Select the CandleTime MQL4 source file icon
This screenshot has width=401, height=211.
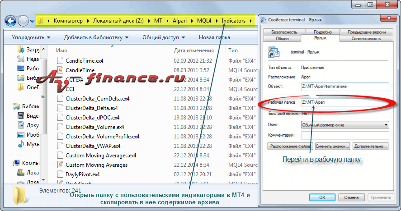(61, 70)
